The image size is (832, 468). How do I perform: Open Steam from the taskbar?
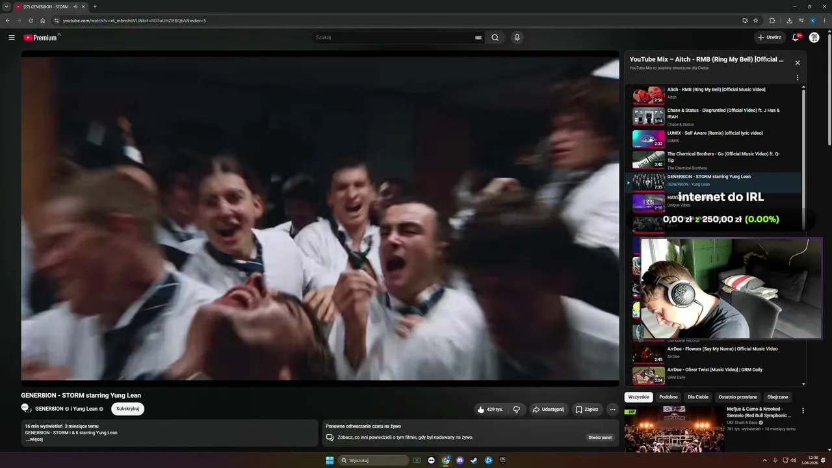(474, 461)
